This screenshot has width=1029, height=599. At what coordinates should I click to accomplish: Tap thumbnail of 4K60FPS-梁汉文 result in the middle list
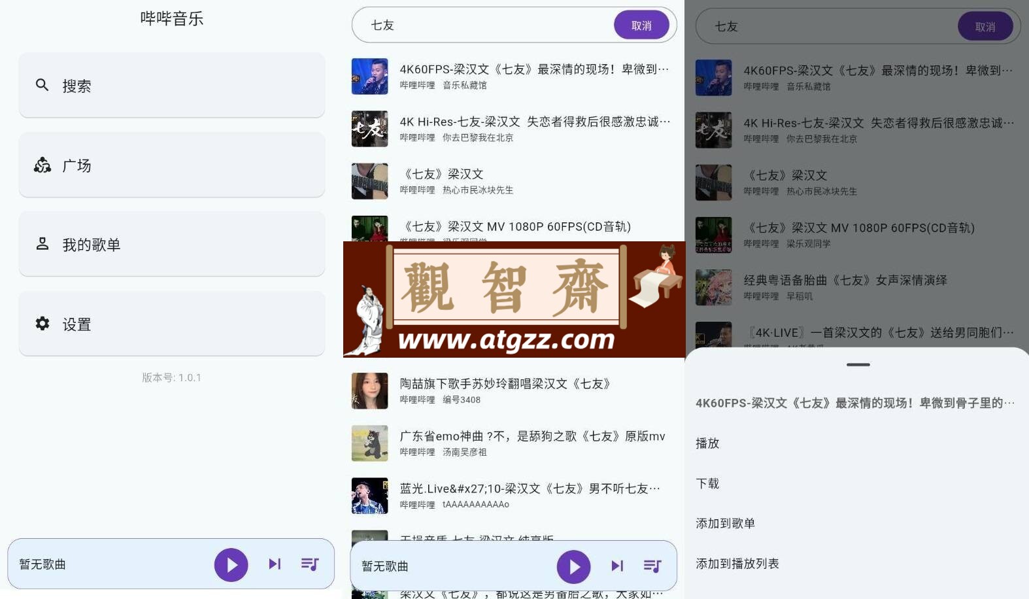click(370, 77)
